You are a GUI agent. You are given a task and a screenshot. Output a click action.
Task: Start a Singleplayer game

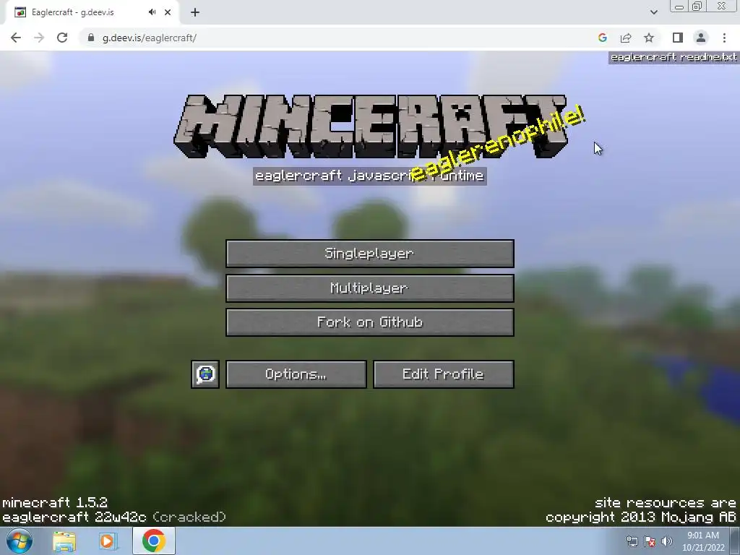pos(369,254)
